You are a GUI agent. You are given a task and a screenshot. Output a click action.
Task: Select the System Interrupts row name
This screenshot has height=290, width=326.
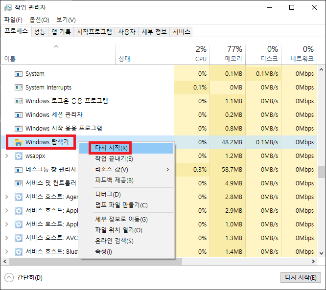click(x=48, y=88)
